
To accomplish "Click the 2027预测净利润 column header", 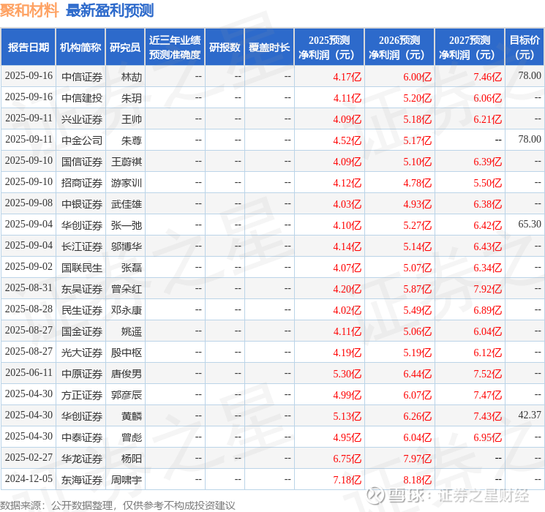I will (x=470, y=48).
